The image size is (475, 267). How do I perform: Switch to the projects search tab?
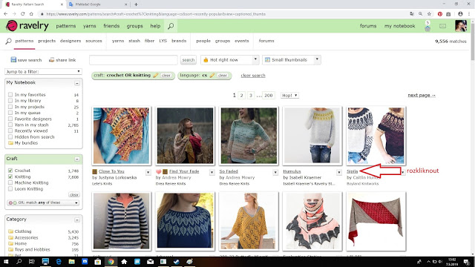click(x=47, y=41)
